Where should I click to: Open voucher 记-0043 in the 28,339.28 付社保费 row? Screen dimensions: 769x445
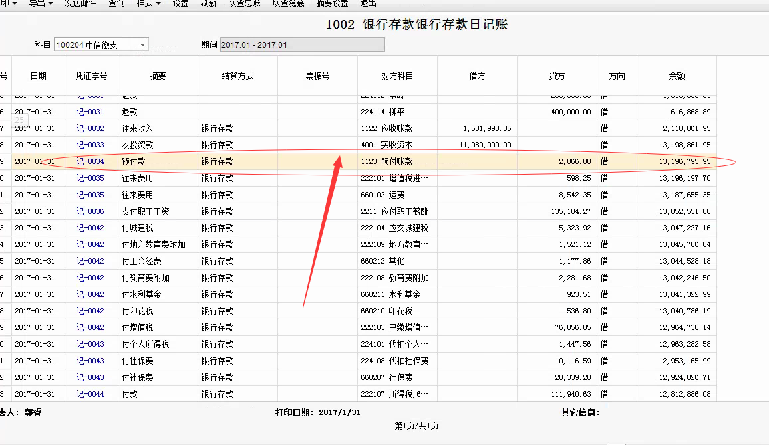90,378
